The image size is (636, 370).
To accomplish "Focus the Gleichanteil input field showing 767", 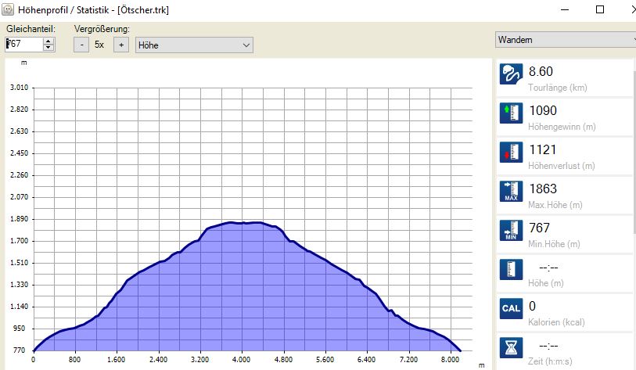I will pyautogui.click(x=24, y=45).
